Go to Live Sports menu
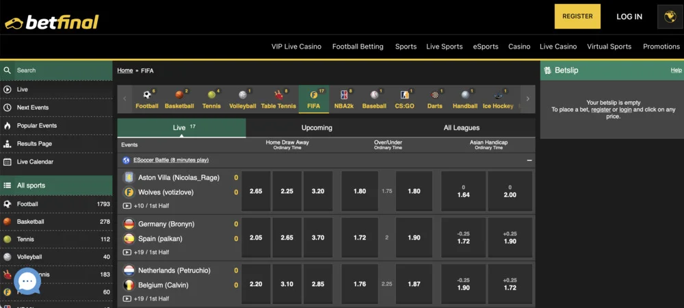Viewport: 684px width, 308px height. 444,47
